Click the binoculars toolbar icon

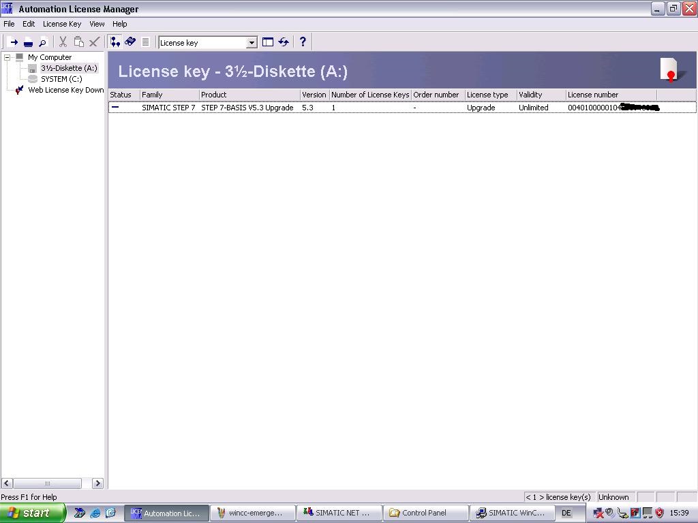point(130,42)
